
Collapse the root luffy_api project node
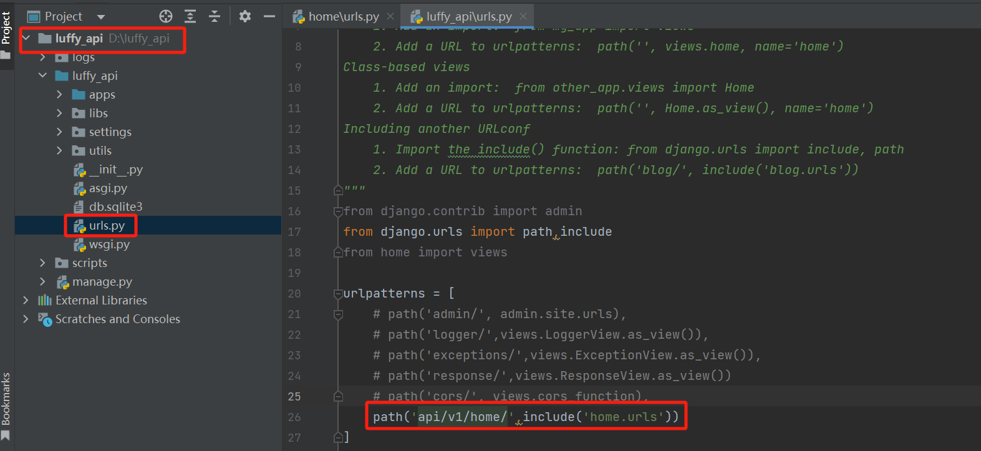coord(26,38)
